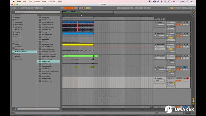The image size is (206, 116).
Task: Fold the 1 Audio track
Action: (155, 22)
